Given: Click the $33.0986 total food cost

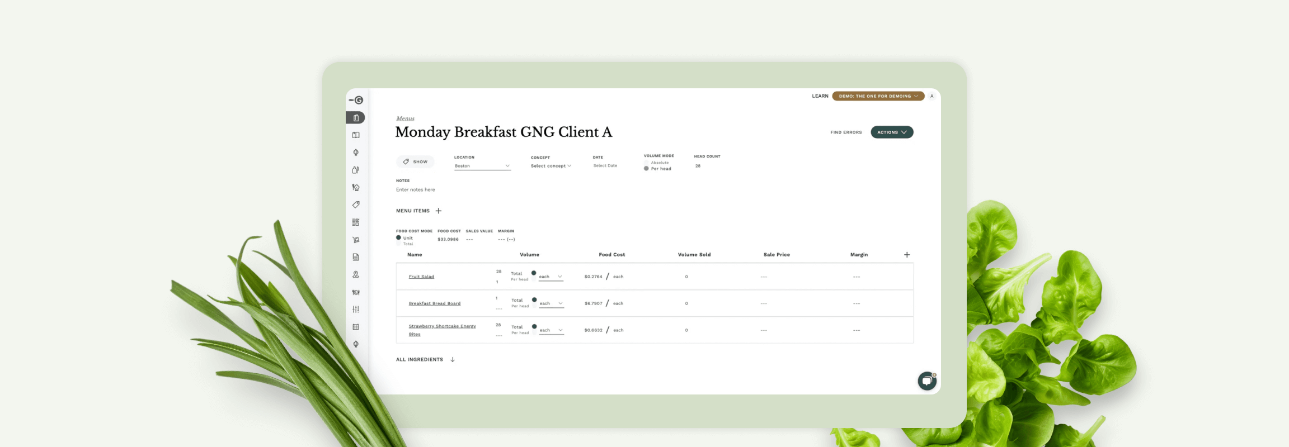Looking at the screenshot, I should [x=448, y=240].
